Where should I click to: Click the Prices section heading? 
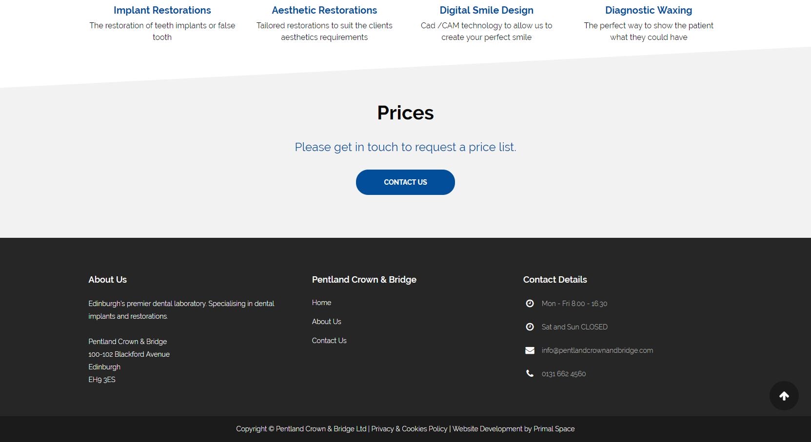[405, 113]
